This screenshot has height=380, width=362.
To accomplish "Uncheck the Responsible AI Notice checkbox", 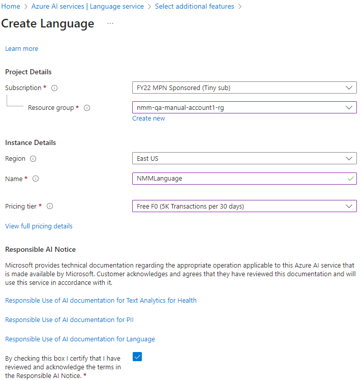I will [137, 357].
